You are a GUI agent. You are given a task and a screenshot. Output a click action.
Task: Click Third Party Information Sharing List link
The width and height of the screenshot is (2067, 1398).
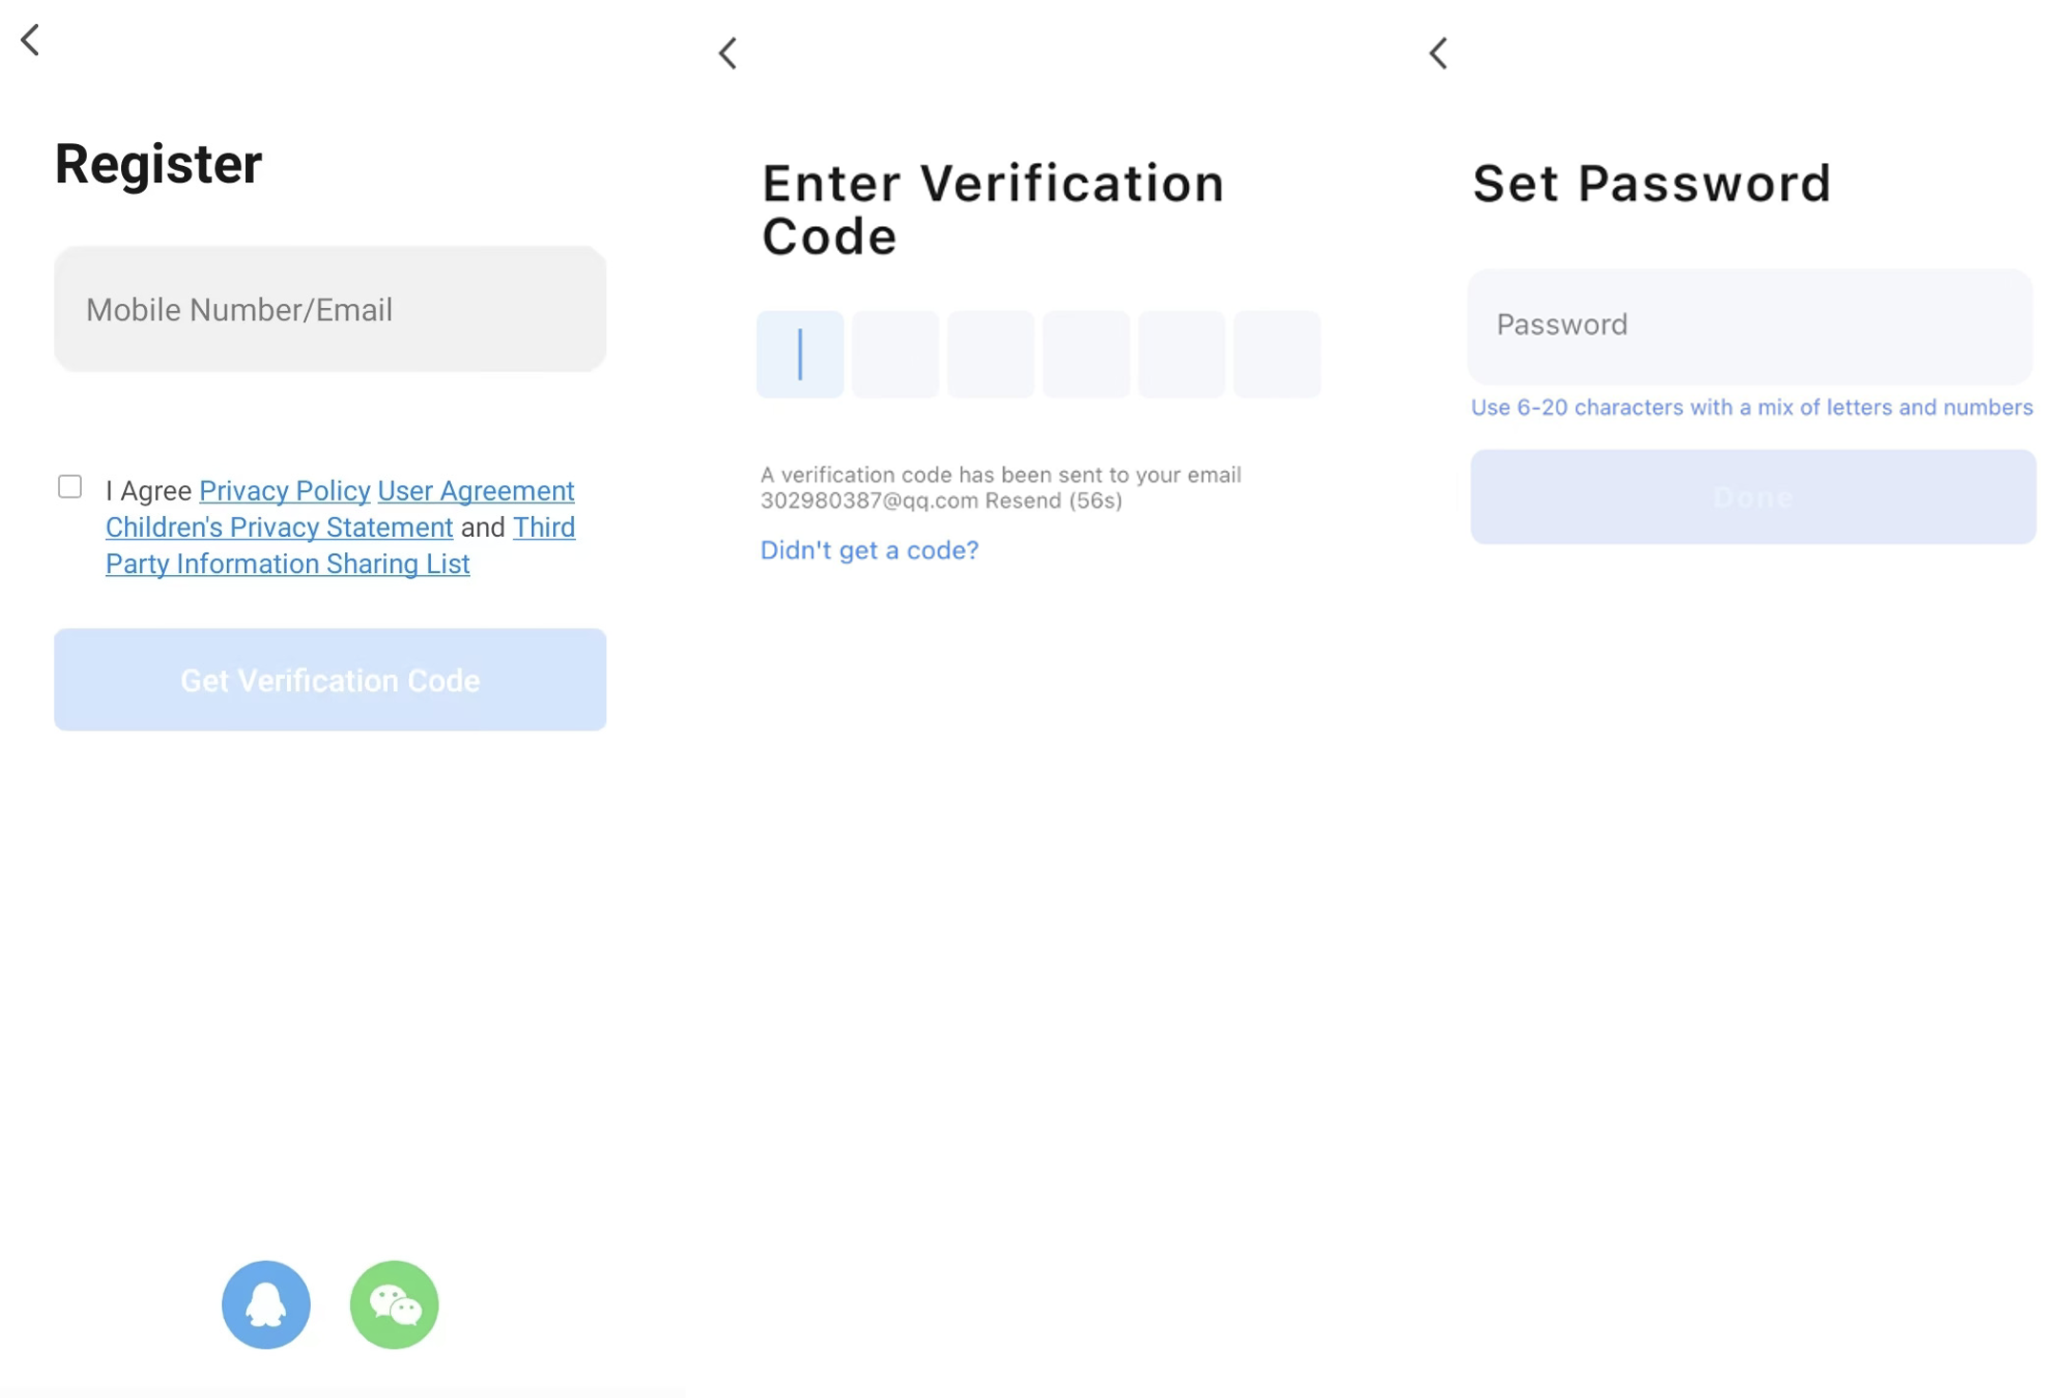tap(287, 562)
